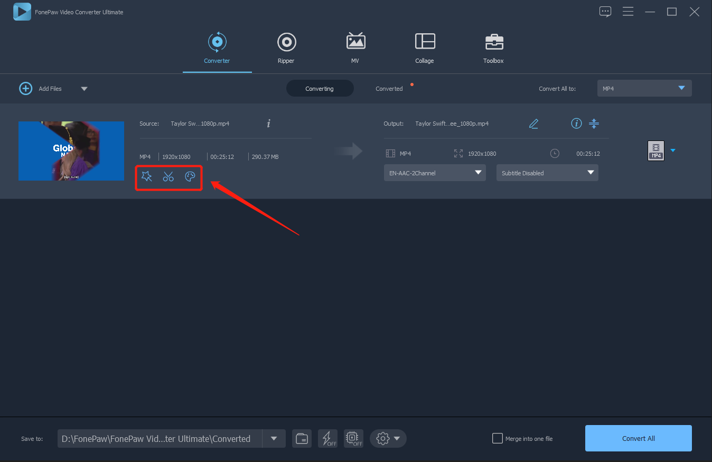Image resolution: width=712 pixels, height=462 pixels.
Task: View source file info icon
Action: click(x=268, y=124)
